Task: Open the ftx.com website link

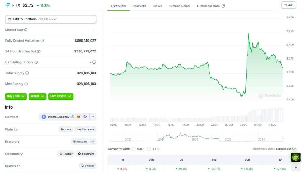Action: click(66, 129)
